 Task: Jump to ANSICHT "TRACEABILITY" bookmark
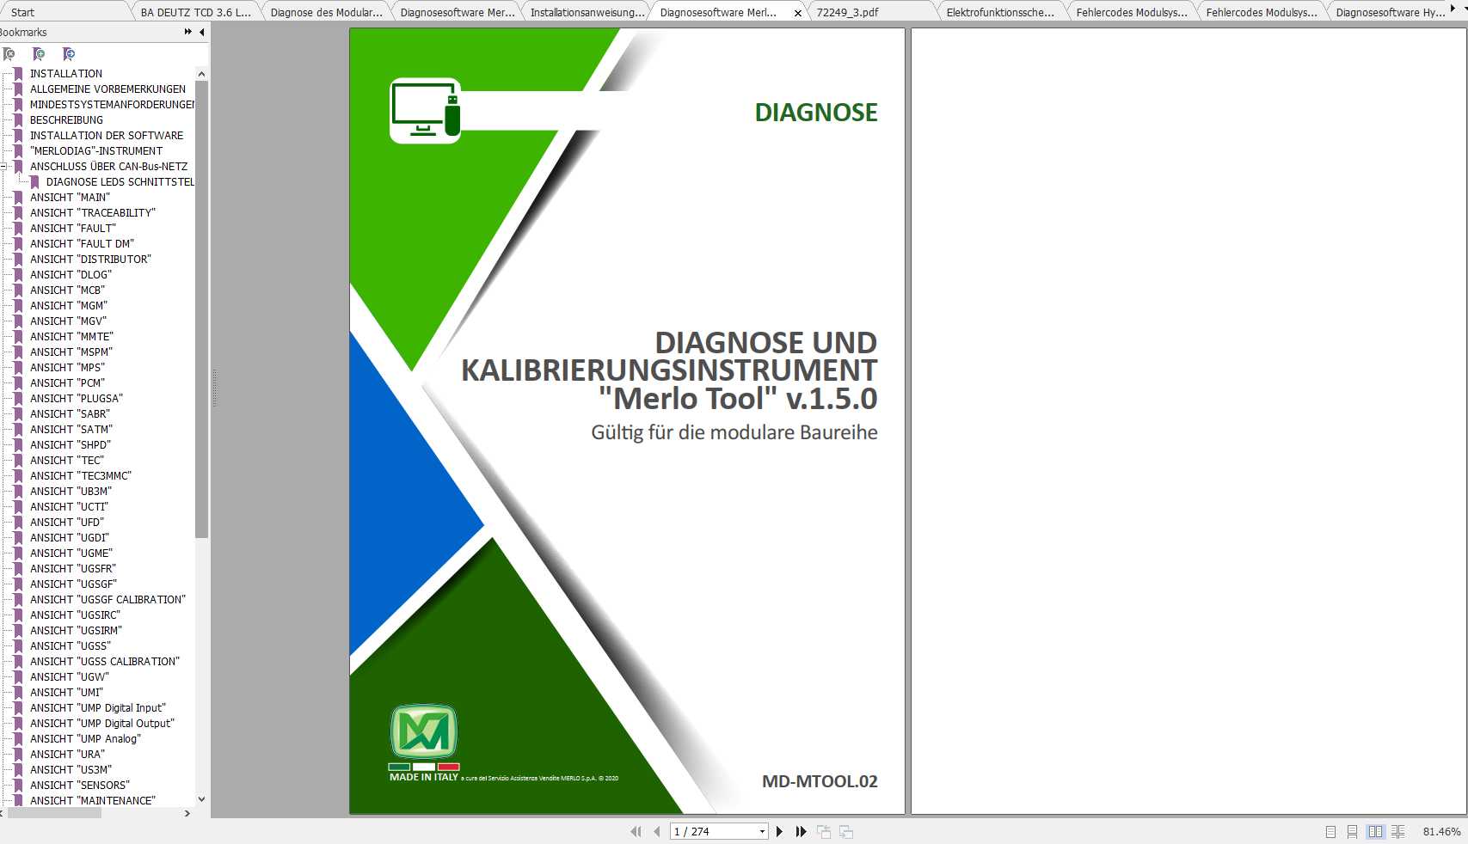(93, 212)
